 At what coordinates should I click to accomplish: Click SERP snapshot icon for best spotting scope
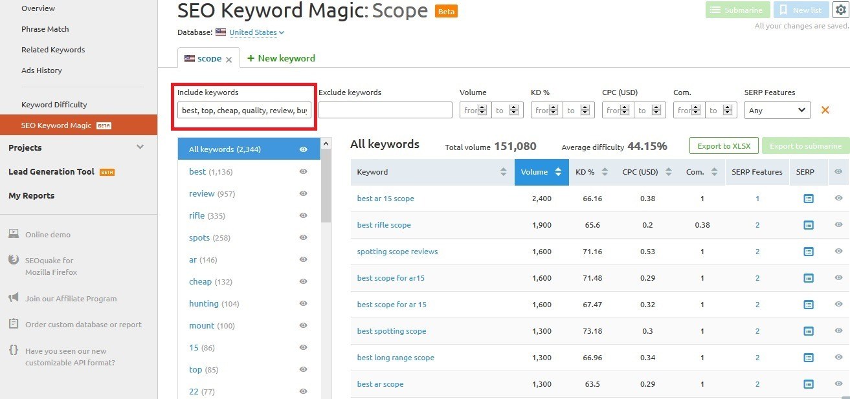[x=809, y=331]
